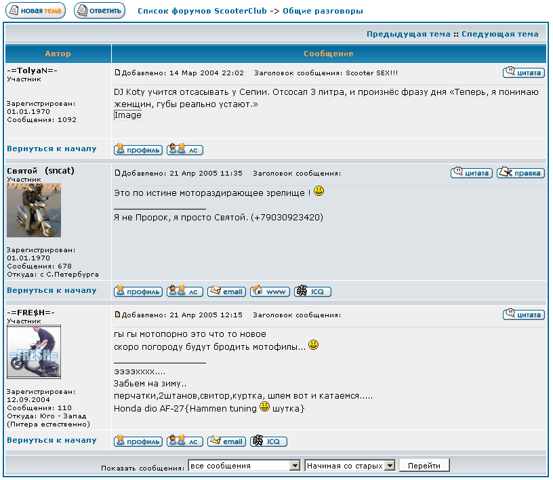Click Святой's scooter avatar image
Image resolution: width=553 pixels, height=480 pixels.
(x=34, y=210)
